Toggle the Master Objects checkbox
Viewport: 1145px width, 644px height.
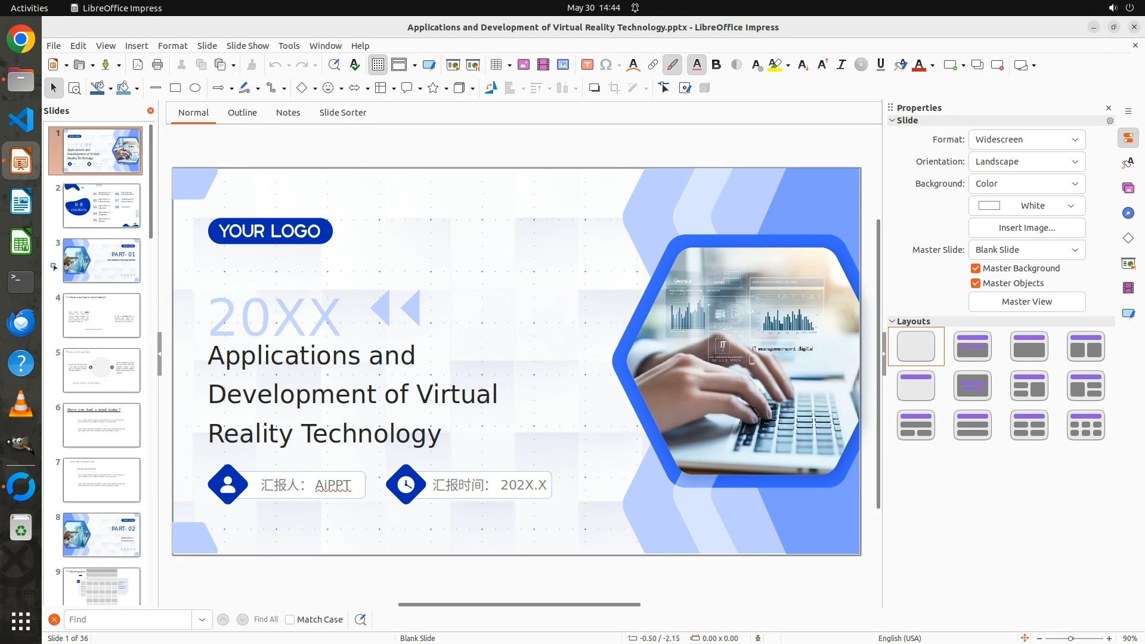click(x=976, y=283)
